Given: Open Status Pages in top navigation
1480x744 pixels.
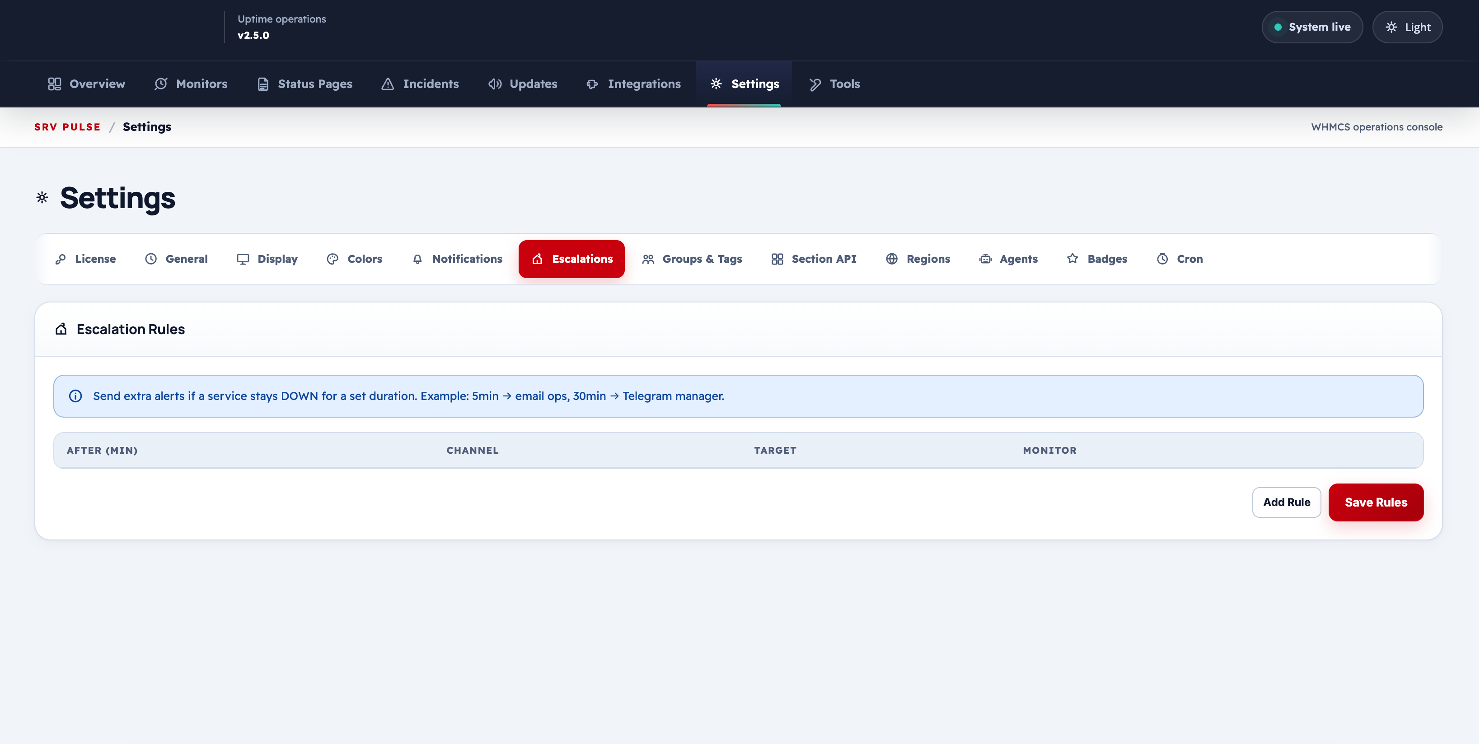Looking at the screenshot, I should pyautogui.click(x=305, y=84).
